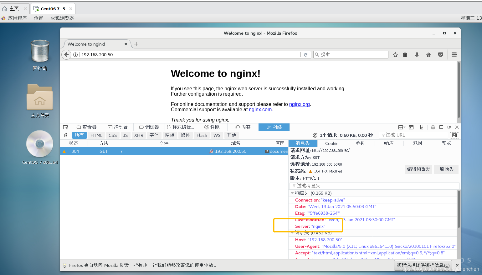Open the 性能 performance tab

pyautogui.click(x=212, y=127)
